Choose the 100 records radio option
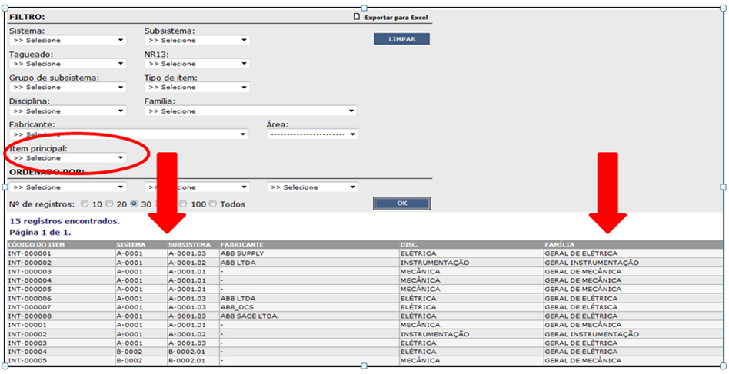This screenshot has width=729, height=374. coord(183,204)
